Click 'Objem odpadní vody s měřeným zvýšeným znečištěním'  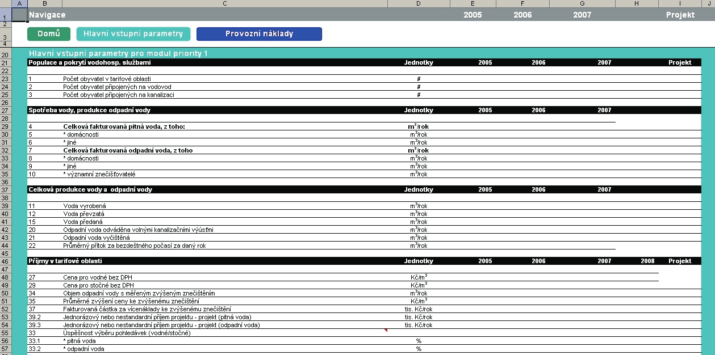(139, 293)
